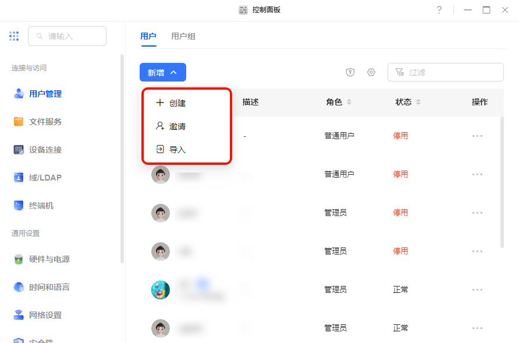Open 设备连接 in the sidebar
The image size is (519, 343).
point(45,150)
